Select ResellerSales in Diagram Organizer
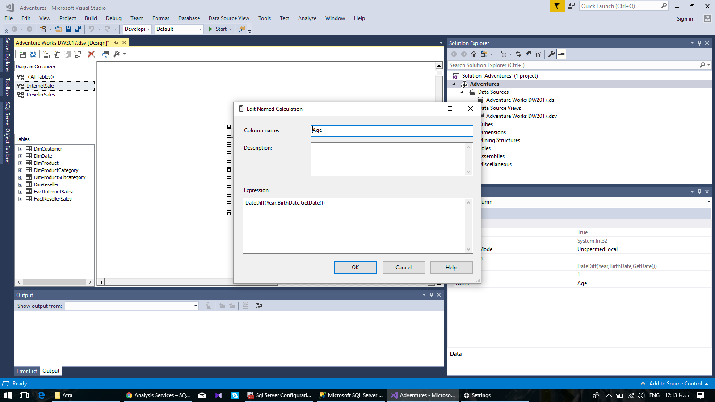715x402 pixels. coord(41,95)
